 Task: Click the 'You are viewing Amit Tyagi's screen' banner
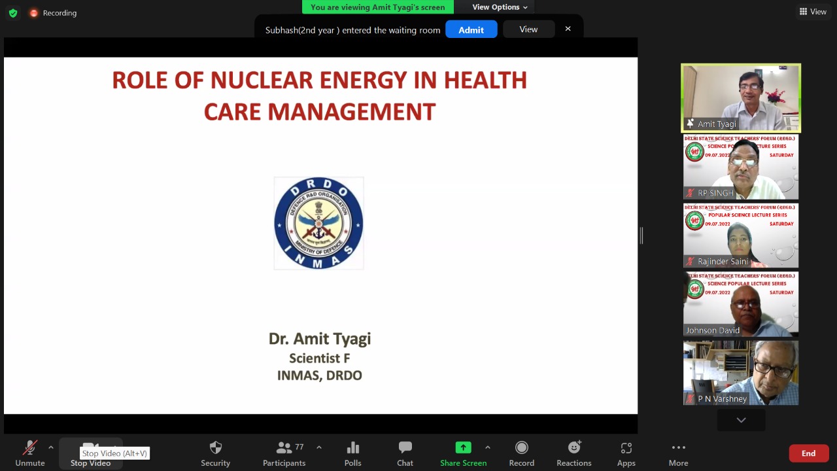(377, 7)
